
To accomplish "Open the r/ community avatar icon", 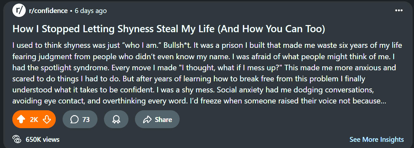I will [x=19, y=10].
